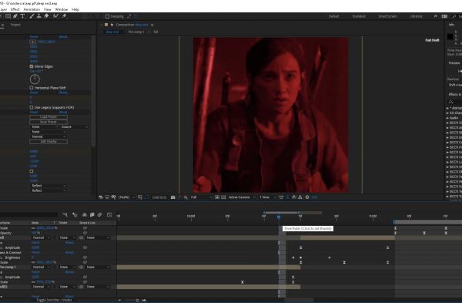Open Pre-comp 1 layer parent dropdown
Viewport: 462px width, 303px height.
98,268
